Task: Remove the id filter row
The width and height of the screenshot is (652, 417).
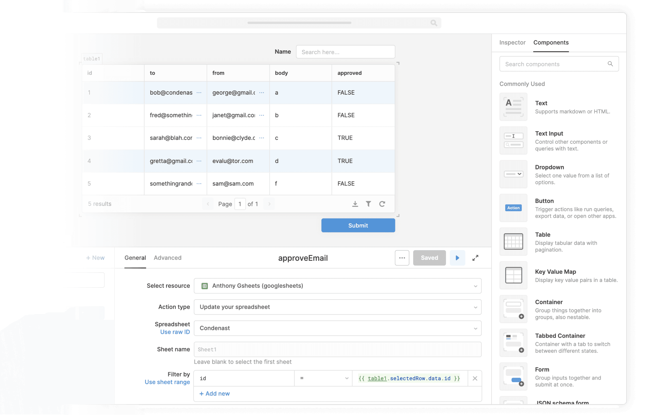Action: 475,378
